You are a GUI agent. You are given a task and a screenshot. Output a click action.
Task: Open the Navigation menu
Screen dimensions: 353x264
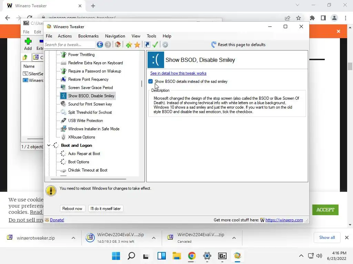coord(115,36)
